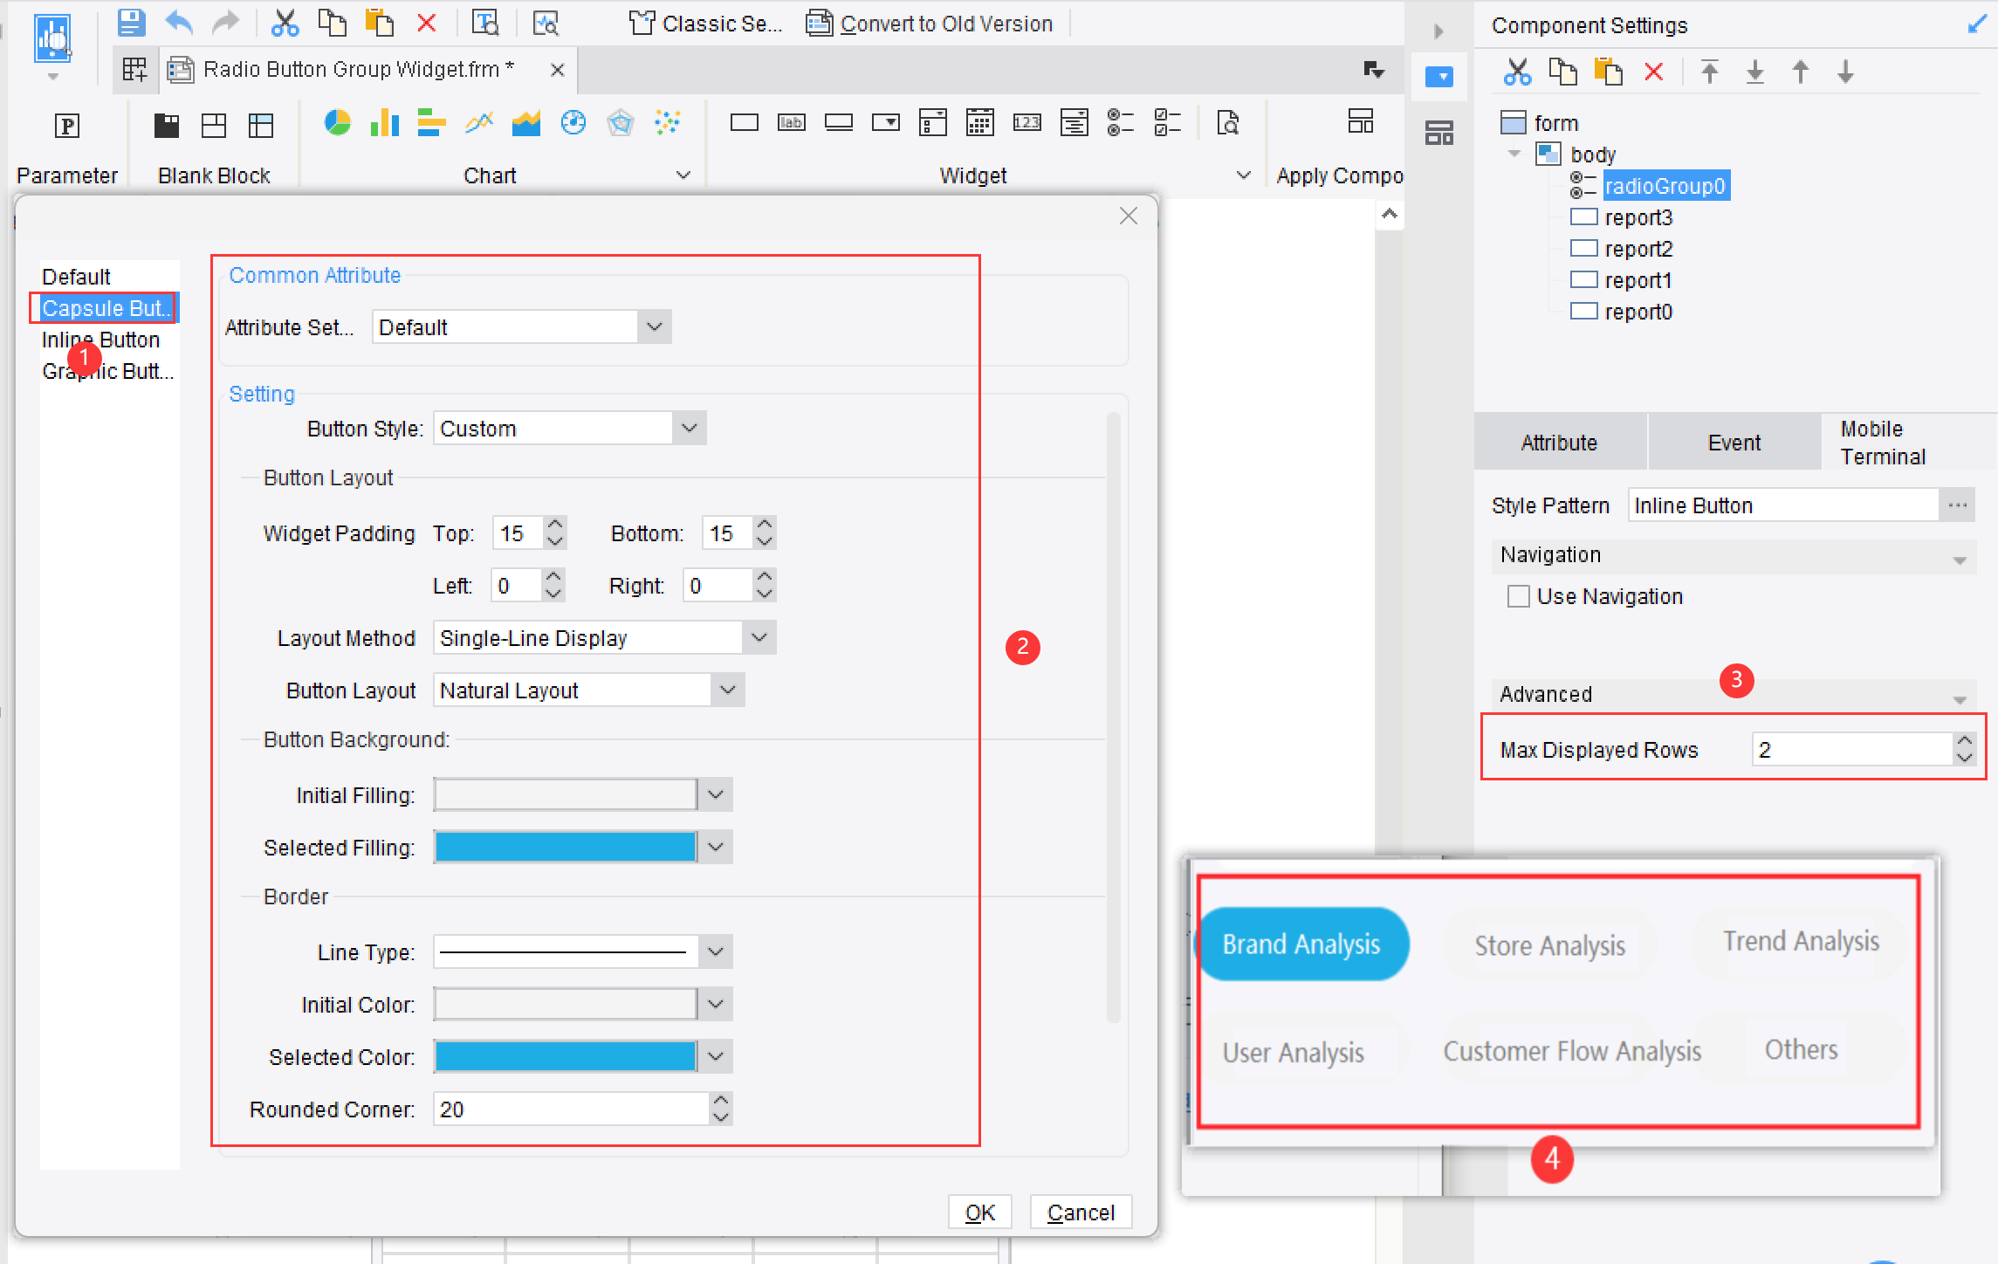Switch to the Event tab
Image resolution: width=1998 pixels, height=1264 pixels.
pos(1734,442)
